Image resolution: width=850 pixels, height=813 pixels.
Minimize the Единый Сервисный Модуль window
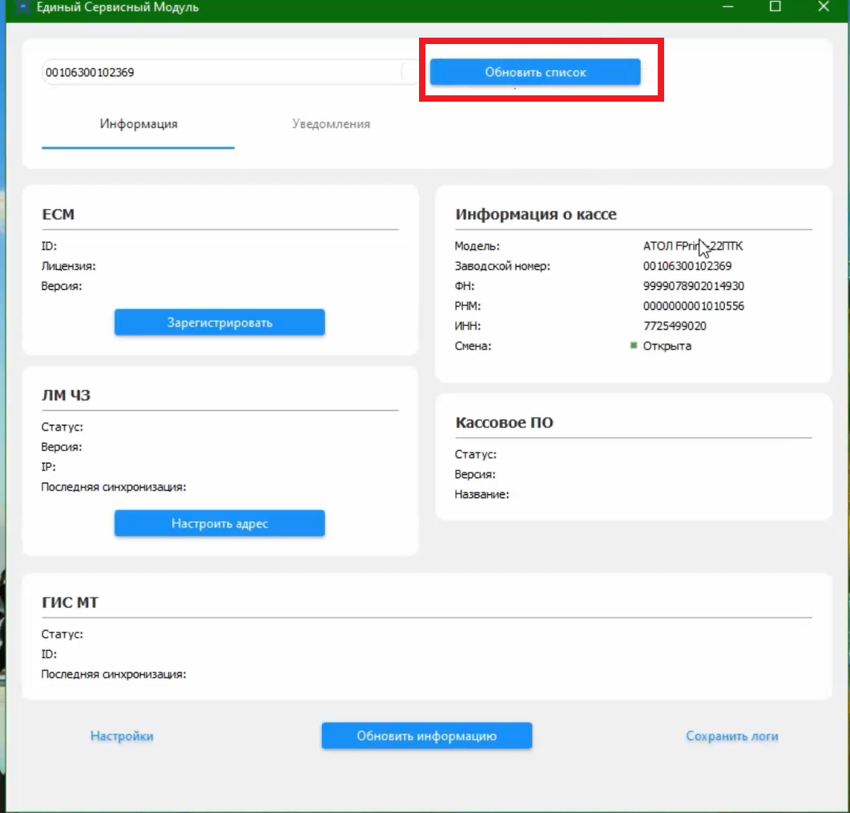[x=728, y=7]
